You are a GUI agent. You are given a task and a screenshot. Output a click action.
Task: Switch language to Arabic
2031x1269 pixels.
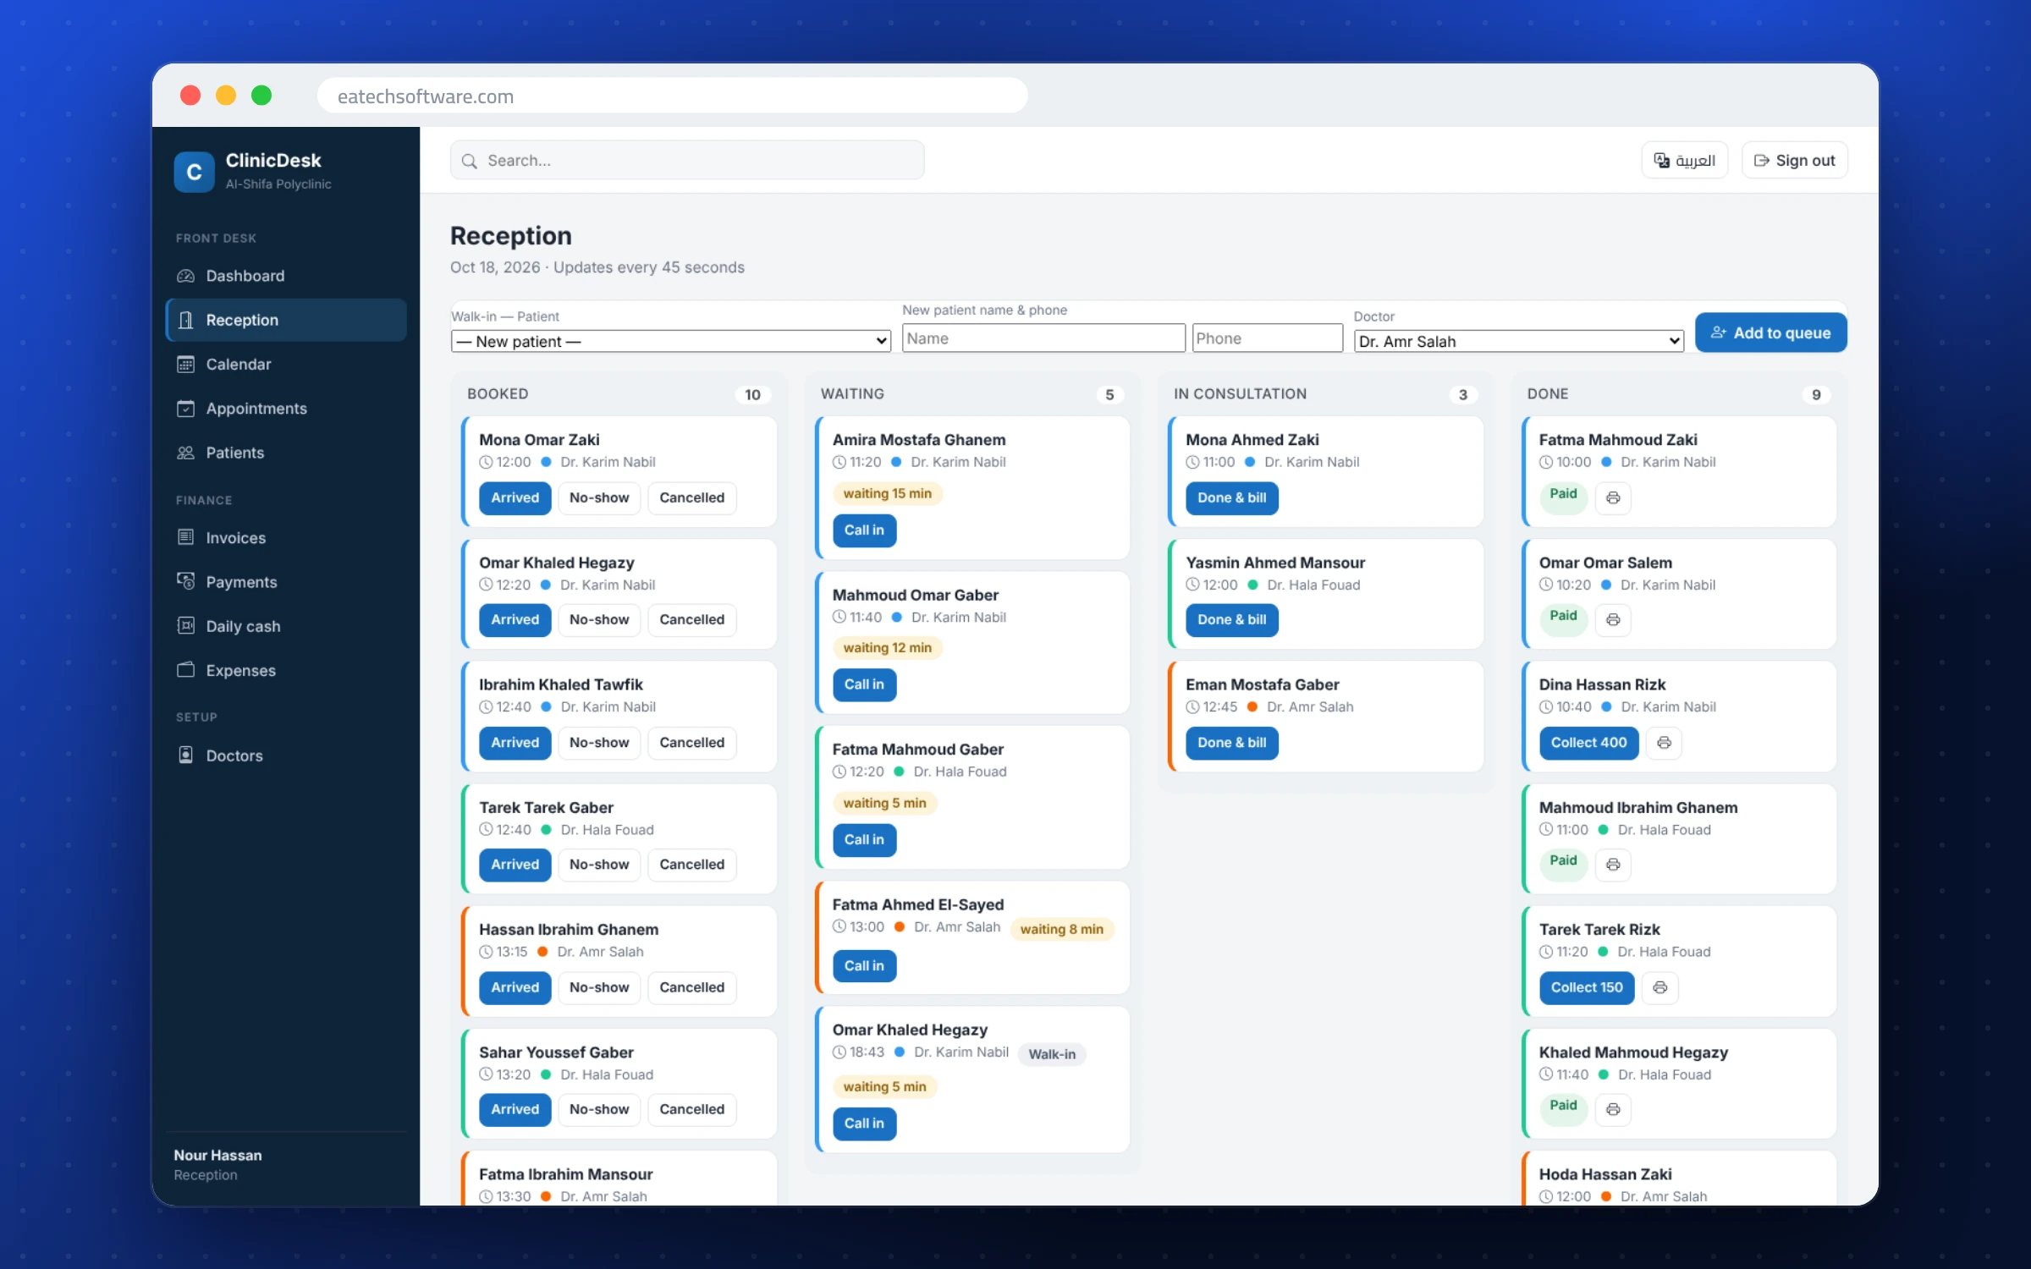click(x=1684, y=161)
